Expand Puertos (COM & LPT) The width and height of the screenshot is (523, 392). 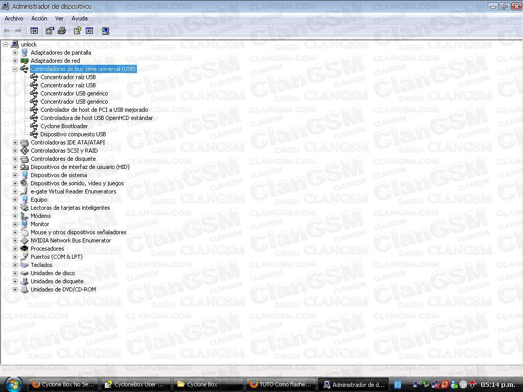pyautogui.click(x=15, y=257)
